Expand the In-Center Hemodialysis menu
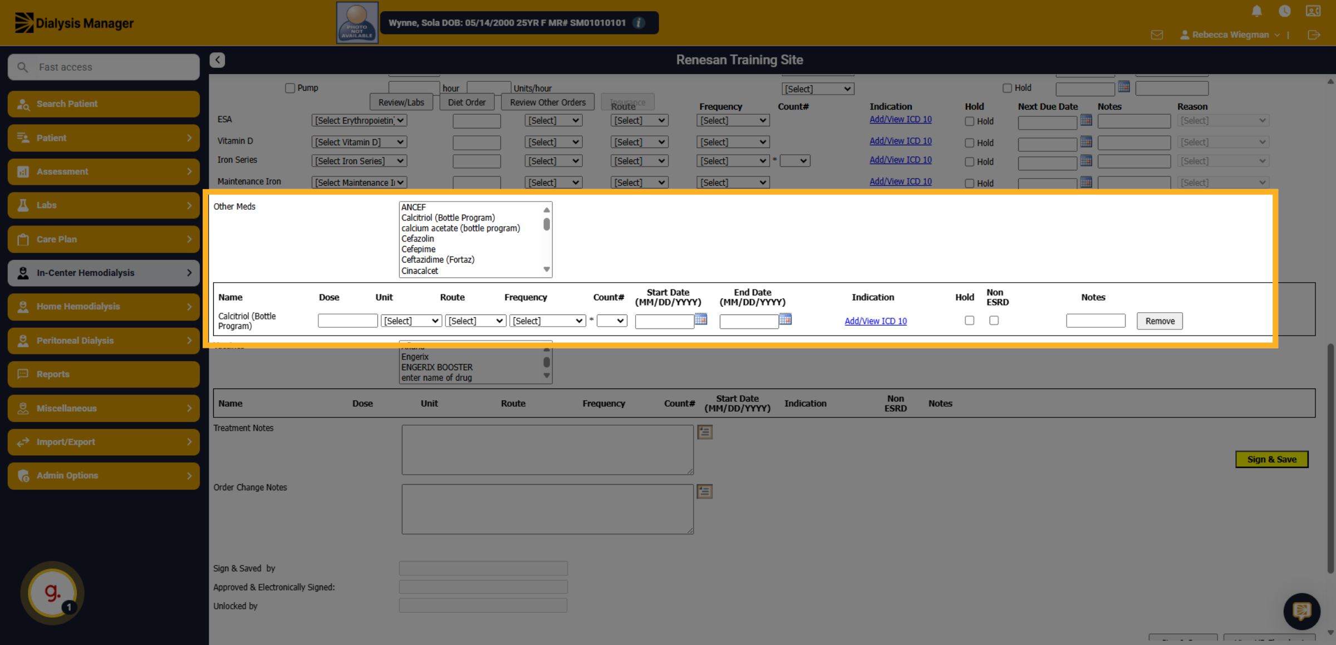This screenshot has height=645, width=1336. coord(104,273)
